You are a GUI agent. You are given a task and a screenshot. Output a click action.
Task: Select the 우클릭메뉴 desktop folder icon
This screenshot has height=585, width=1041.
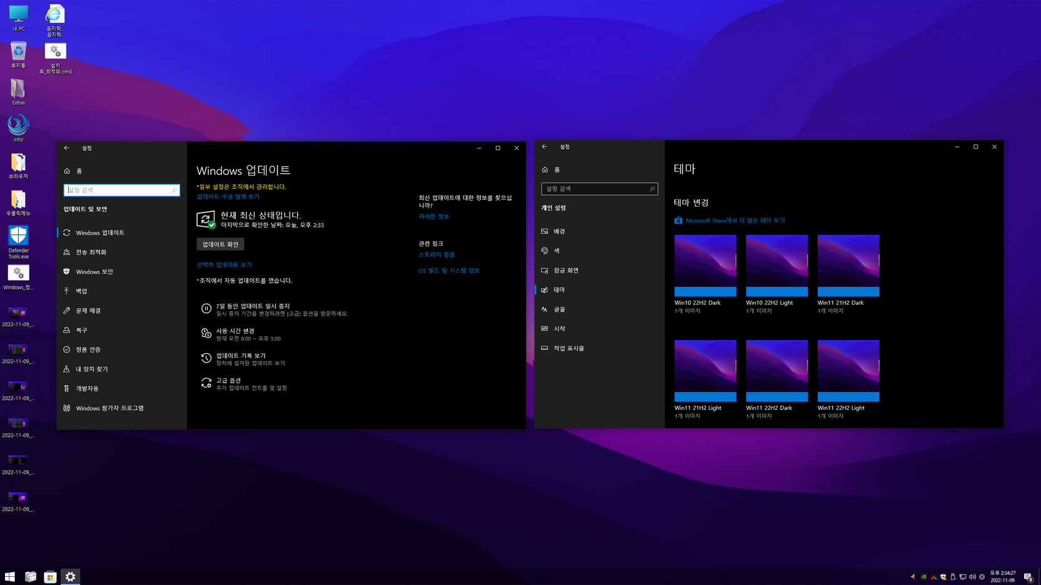point(18,202)
